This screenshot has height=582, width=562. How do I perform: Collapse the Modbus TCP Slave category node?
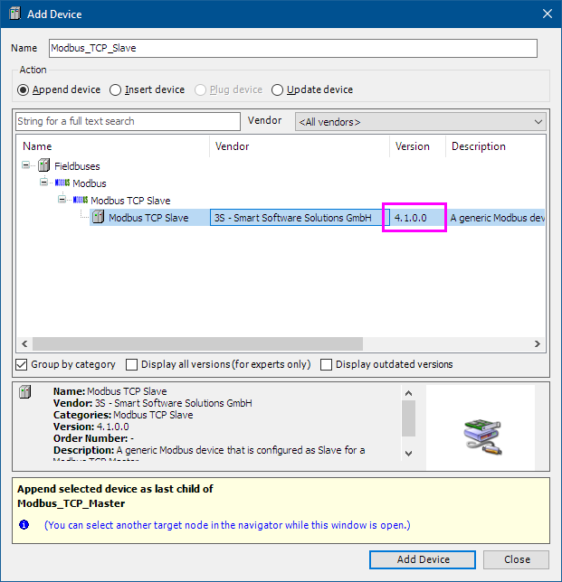62,200
